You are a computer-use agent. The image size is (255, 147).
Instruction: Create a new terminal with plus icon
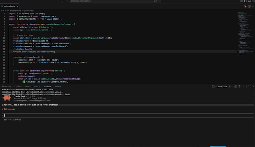229,87
